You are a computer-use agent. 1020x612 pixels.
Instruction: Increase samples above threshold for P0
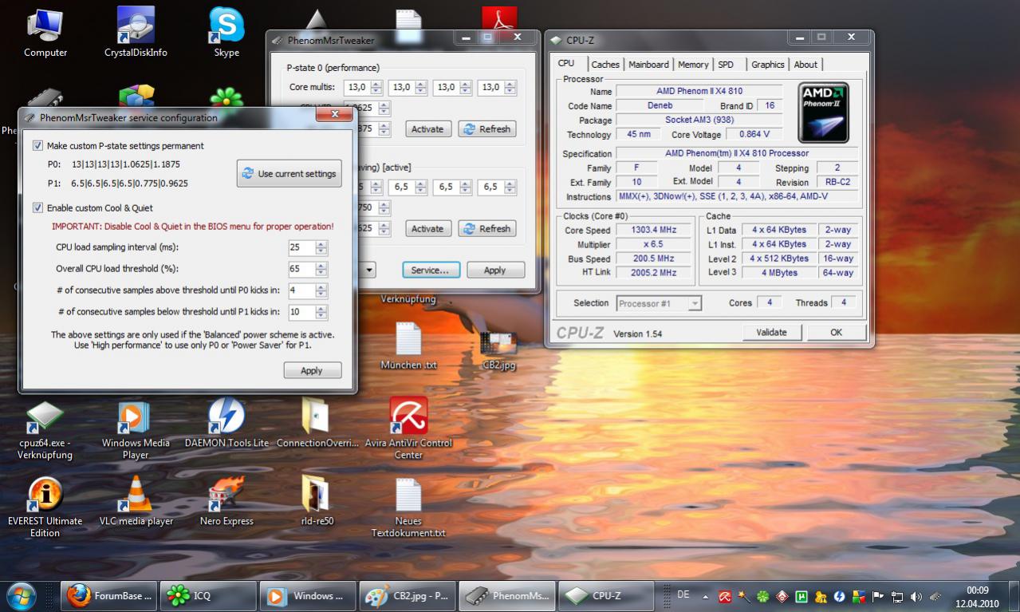point(321,286)
